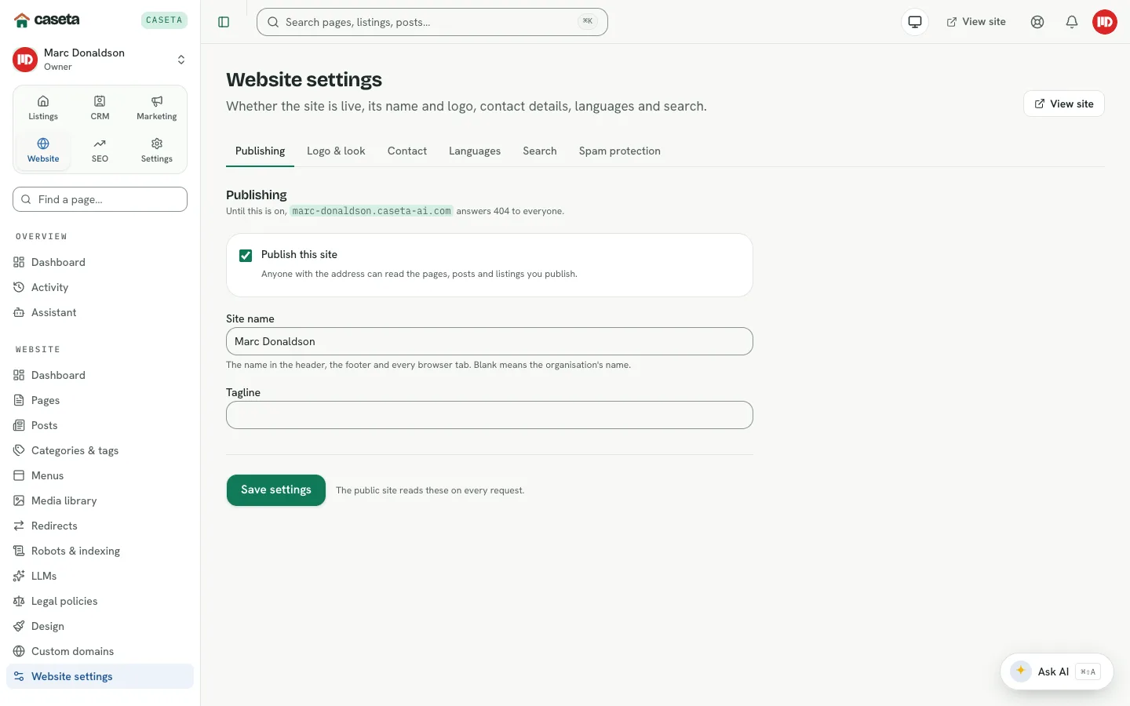Screen dimensions: 1130x706
Task: Click the Tagline input field
Action: pos(490,415)
